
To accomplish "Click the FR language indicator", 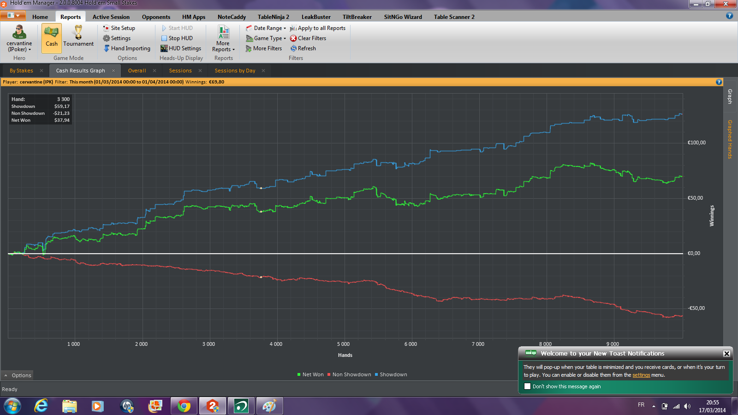I will (x=641, y=405).
